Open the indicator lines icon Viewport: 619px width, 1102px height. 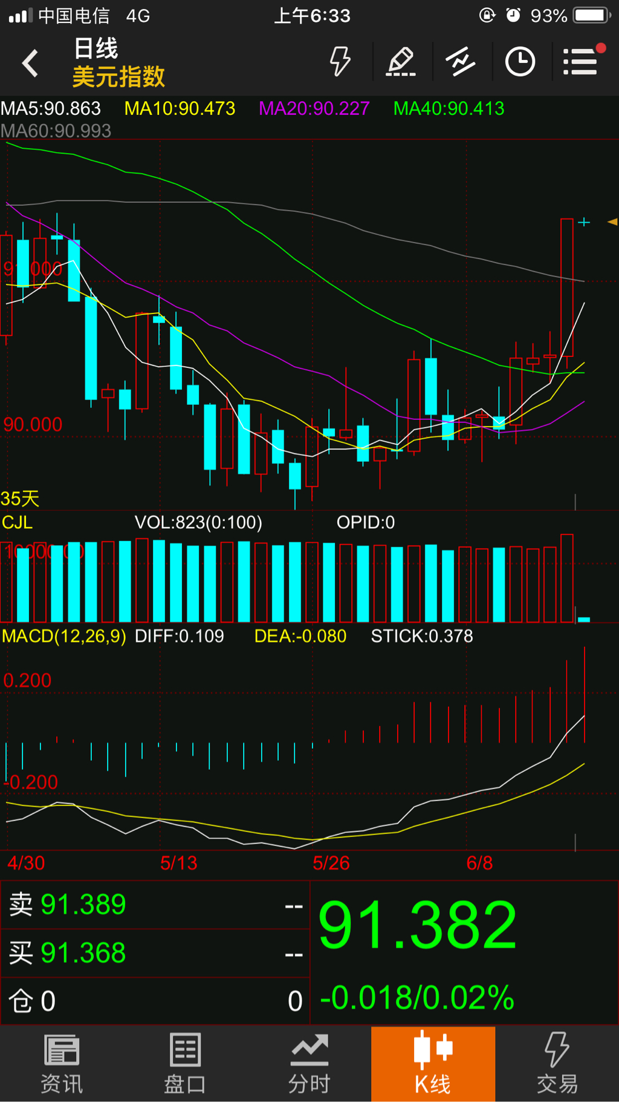(461, 62)
